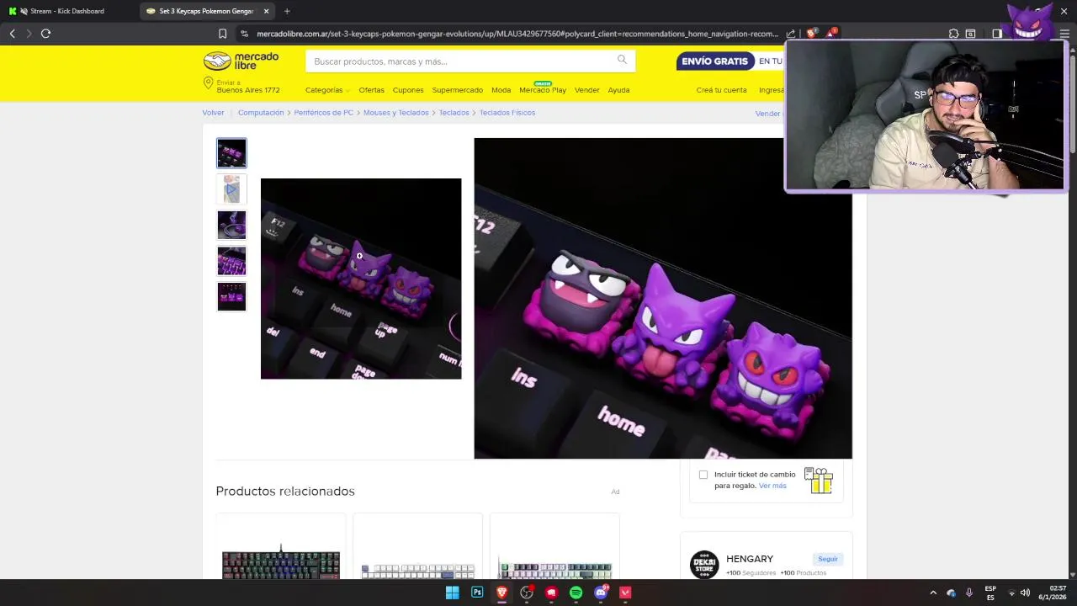Open the volume speaker tray icon
This screenshot has width=1077, height=606.
coord(1025,593)
